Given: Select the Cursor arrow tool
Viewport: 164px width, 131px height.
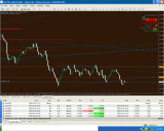Looking at the screenshot, I should coord(35,9).
